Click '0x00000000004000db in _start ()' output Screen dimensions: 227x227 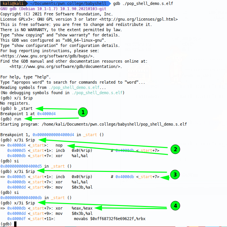[x=36, y=198]
